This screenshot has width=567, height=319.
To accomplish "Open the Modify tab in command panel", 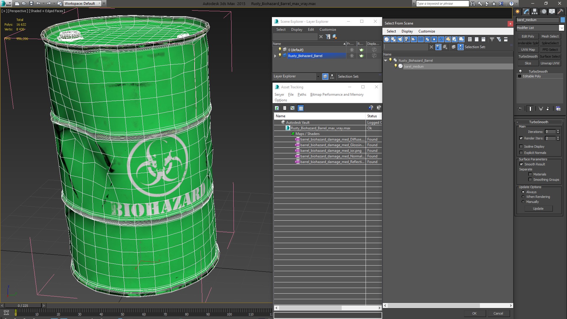I will (x=526, y=12).
